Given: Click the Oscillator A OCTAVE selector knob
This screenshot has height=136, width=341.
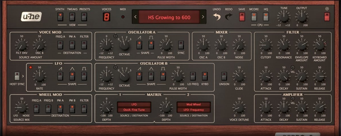Looking at the screenshot, I should (x=124, y=45).
